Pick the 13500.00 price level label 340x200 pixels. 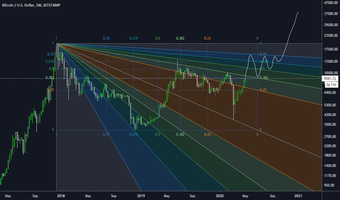pyautogui.click(x=331, y=61)
